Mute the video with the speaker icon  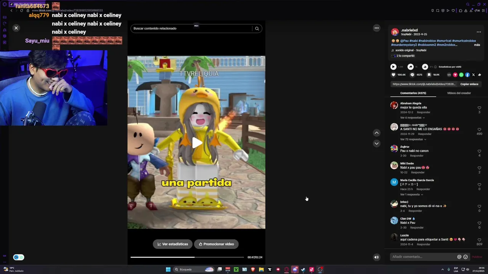pos(376,257)
